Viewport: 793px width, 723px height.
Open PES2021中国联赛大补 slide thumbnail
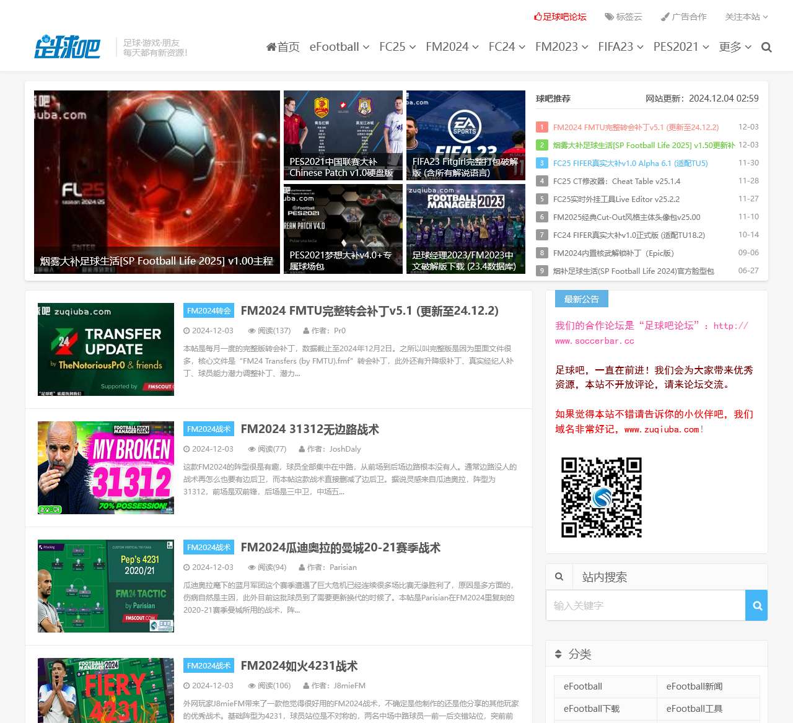(x=343, y=135)
